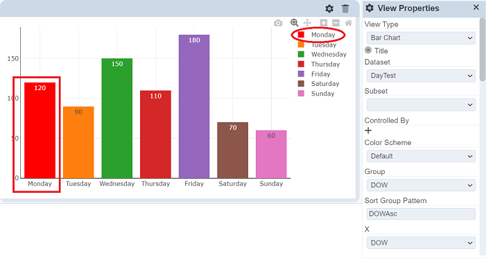Select the pan tool
Viewport: 486px width, 260px height.
[x=307, y=23]
